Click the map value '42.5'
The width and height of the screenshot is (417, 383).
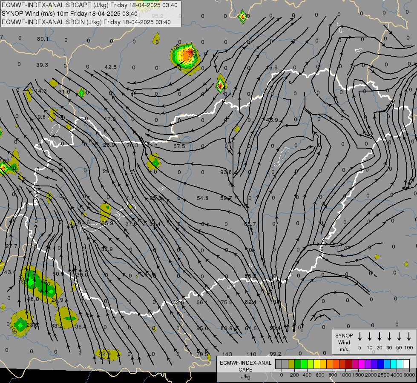[x=110, y=67]
